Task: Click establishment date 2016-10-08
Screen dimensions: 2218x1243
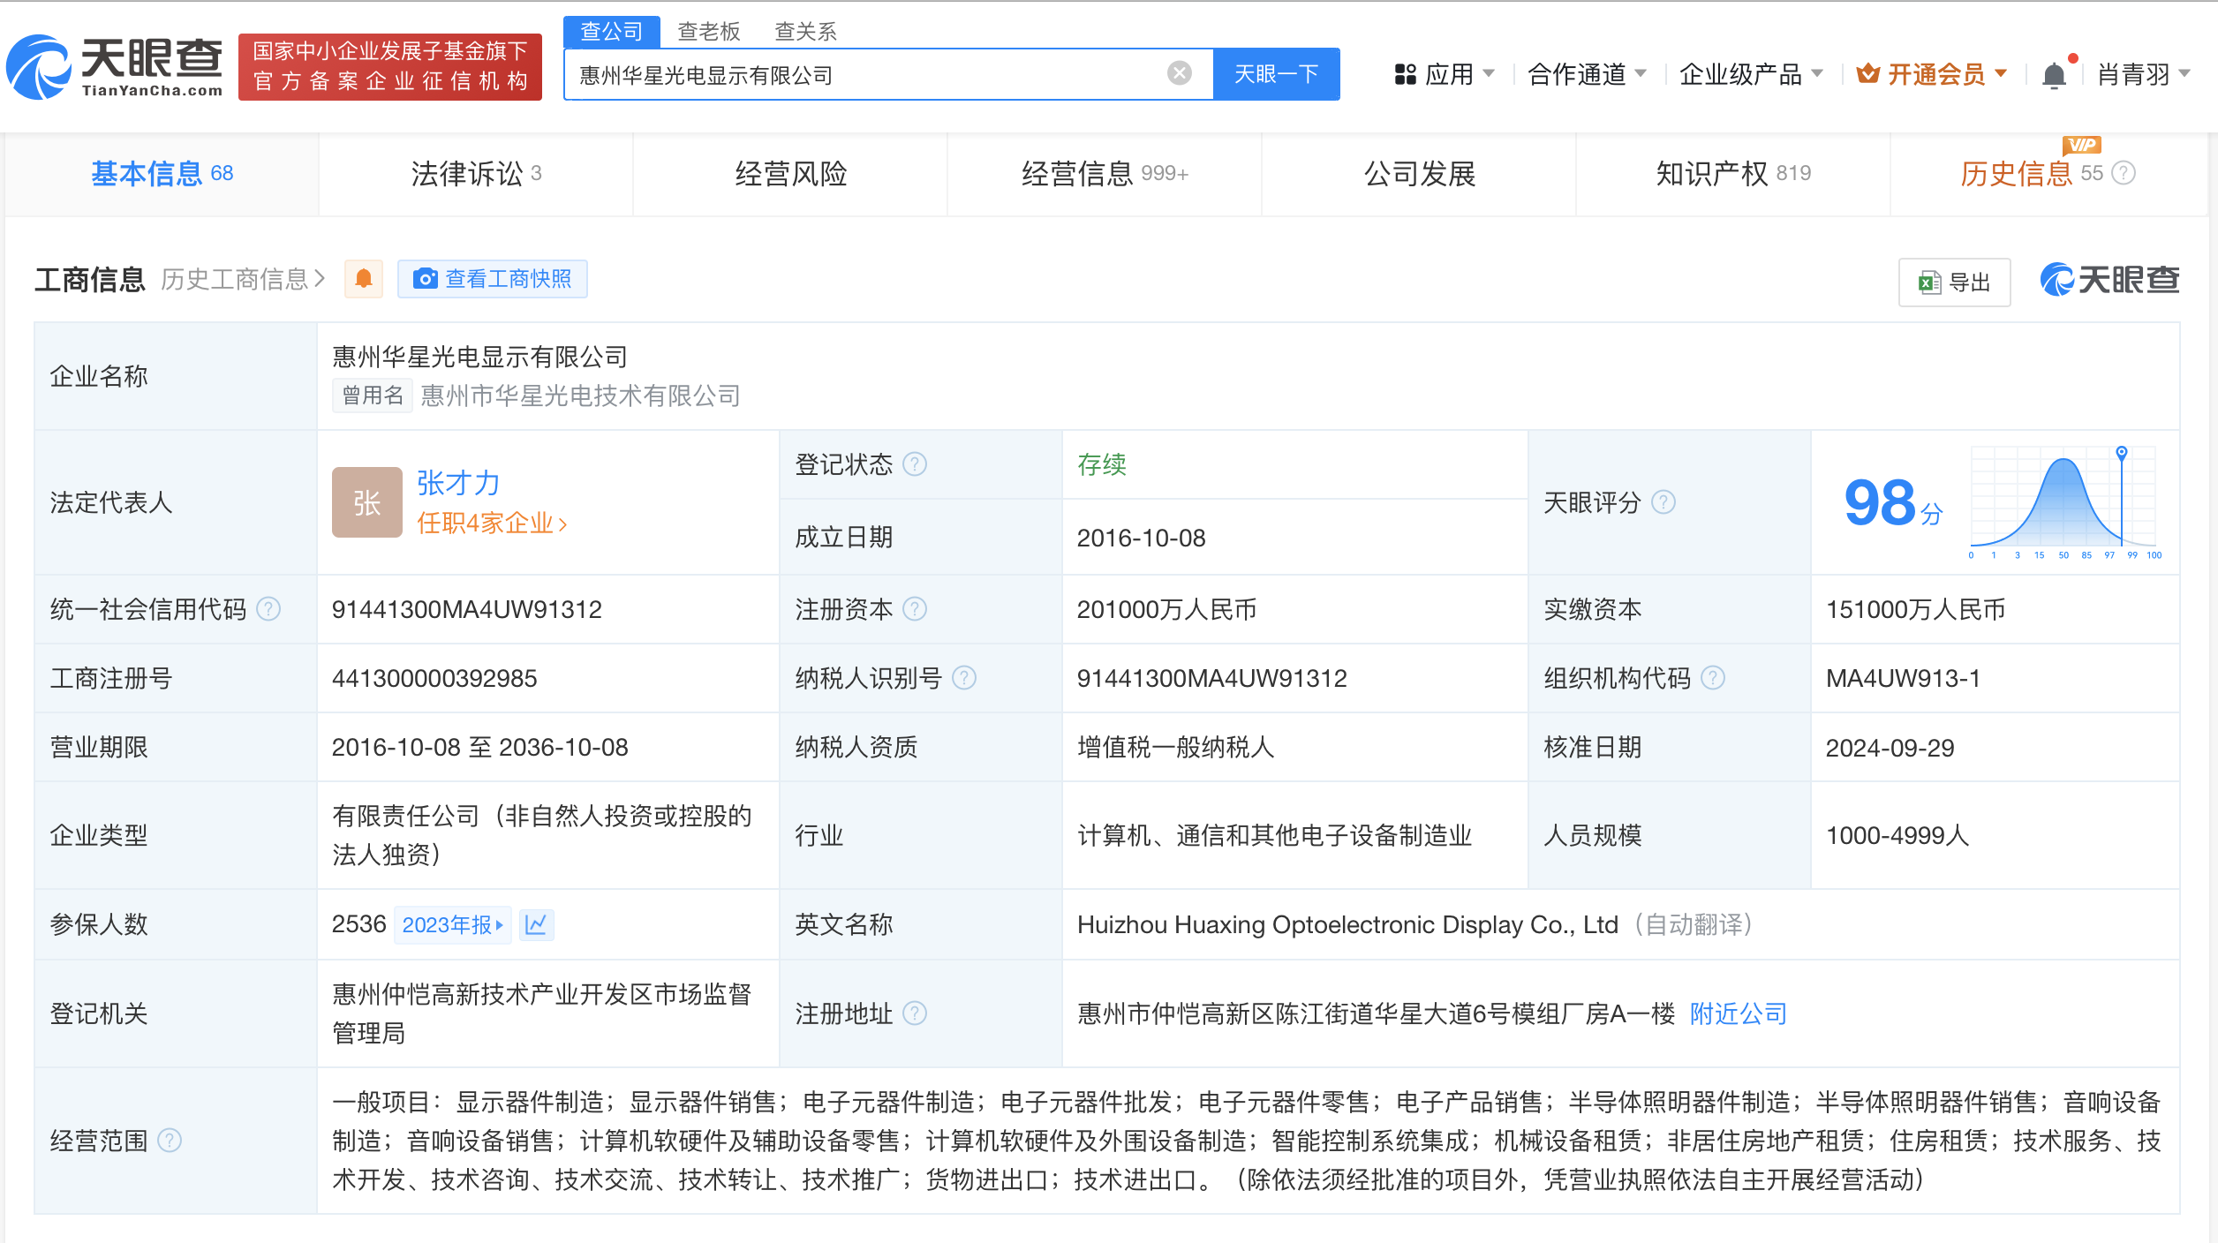Action: [1141, 538]
